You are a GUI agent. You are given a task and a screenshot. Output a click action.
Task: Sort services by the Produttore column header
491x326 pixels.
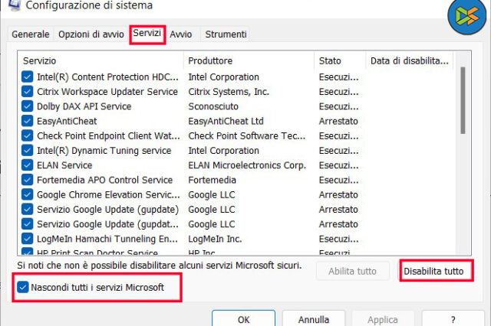249,60
